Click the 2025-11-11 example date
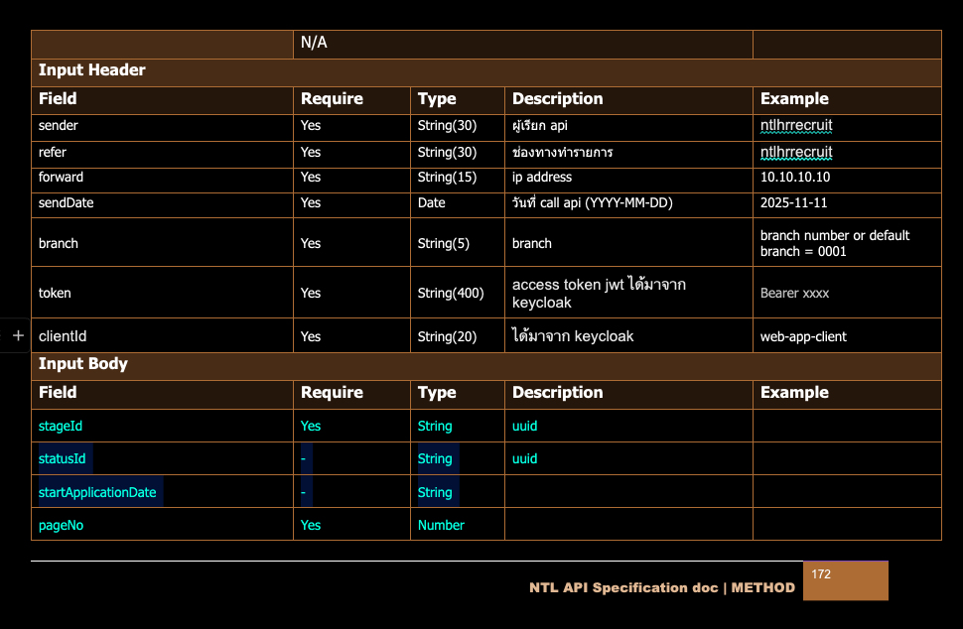Image resolution: width=963 pixels, height=629 pixels. [793, 202]
